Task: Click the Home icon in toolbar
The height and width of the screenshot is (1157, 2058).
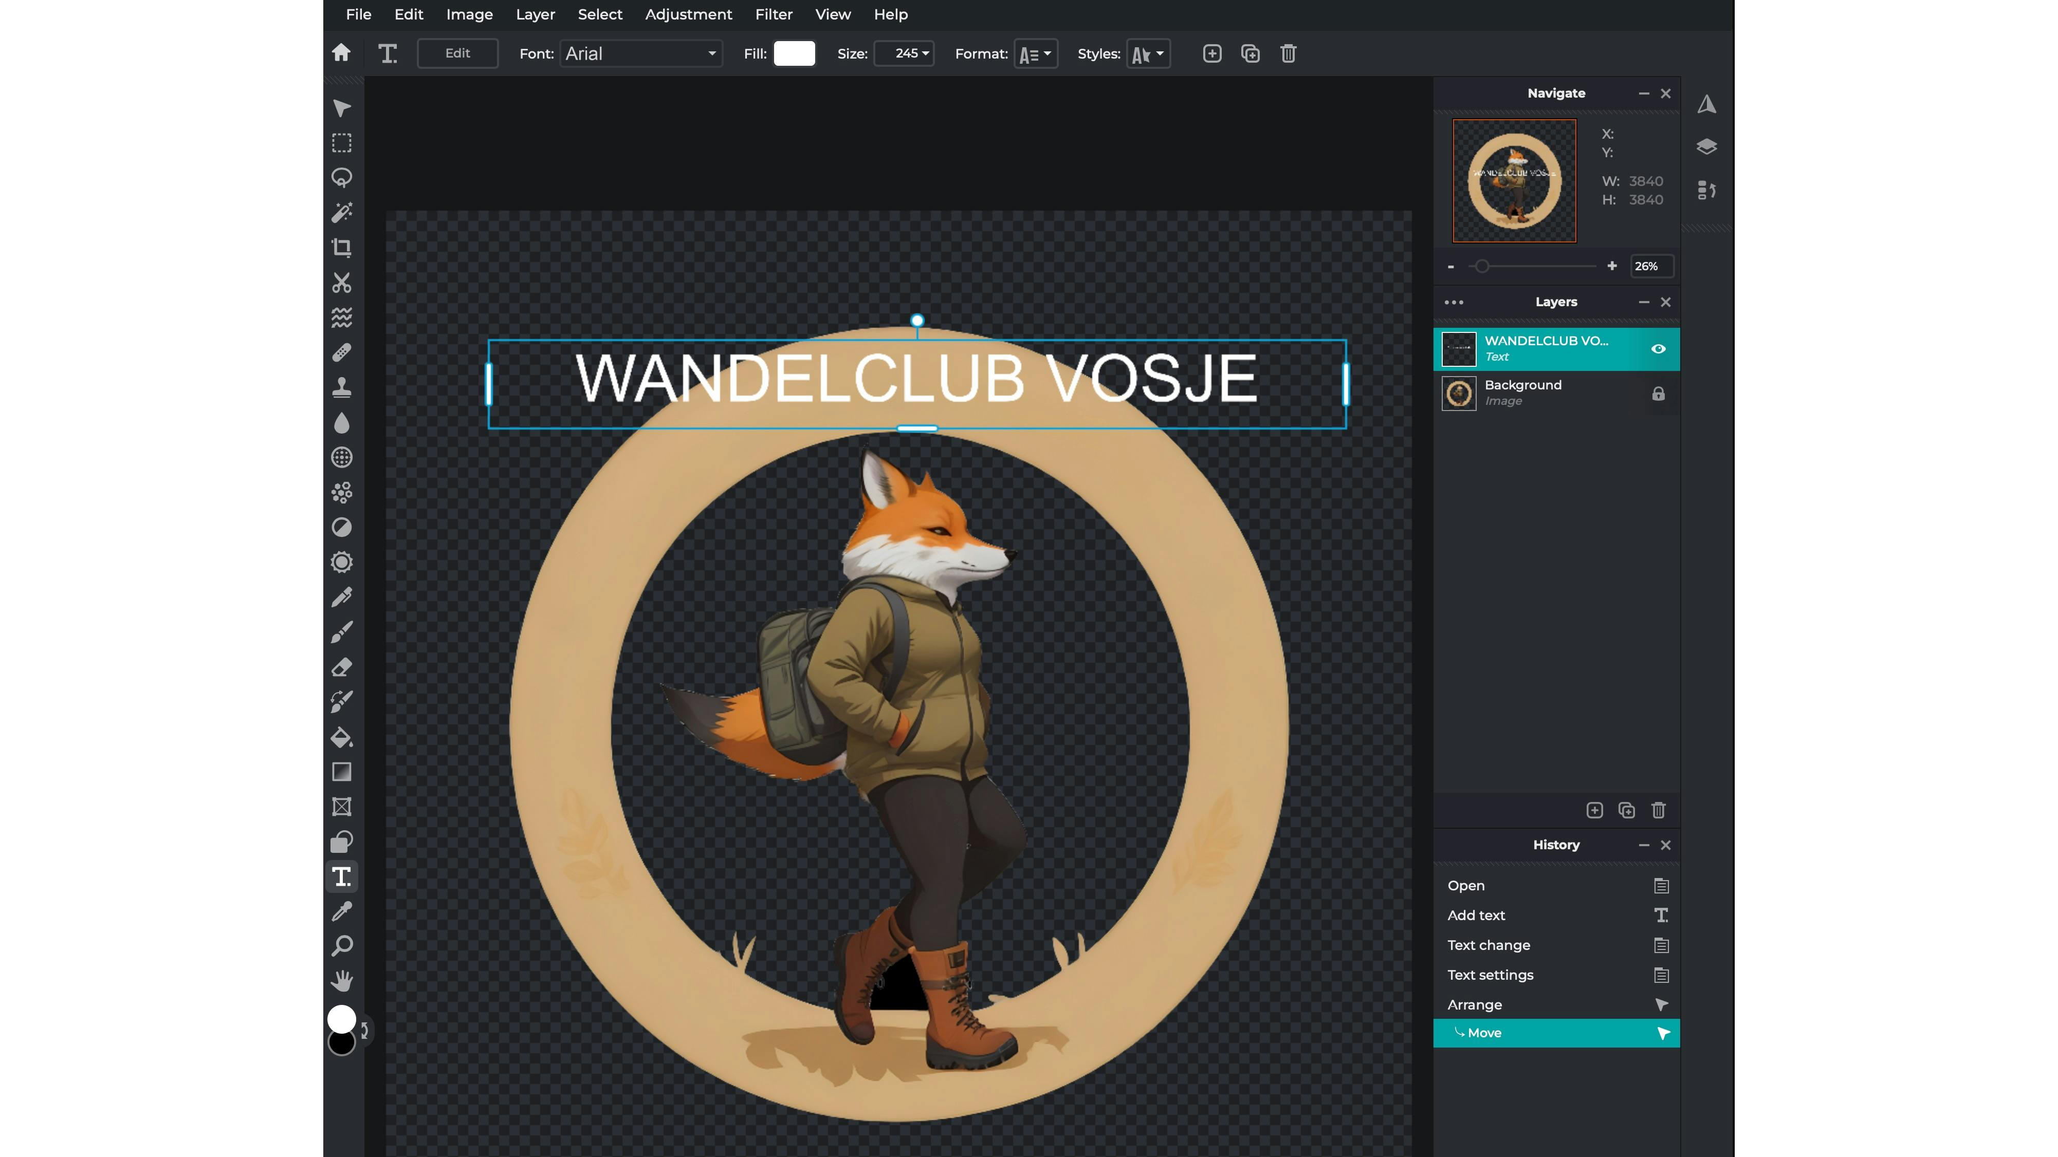Action: pyautogui.click(x=341, y=53)
